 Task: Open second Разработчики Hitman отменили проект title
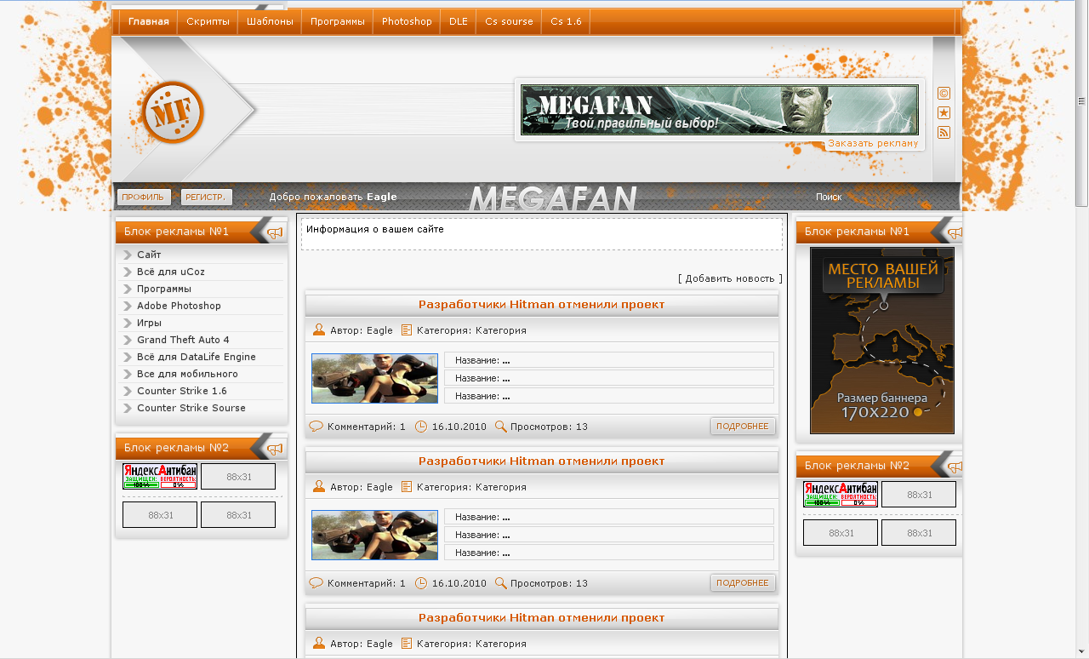(x=542, y=461)
